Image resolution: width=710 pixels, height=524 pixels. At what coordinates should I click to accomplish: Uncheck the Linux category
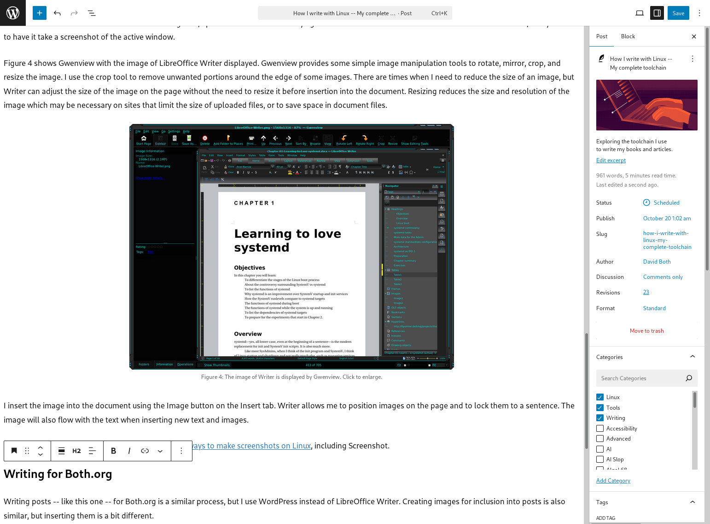[x=600, y=397]
